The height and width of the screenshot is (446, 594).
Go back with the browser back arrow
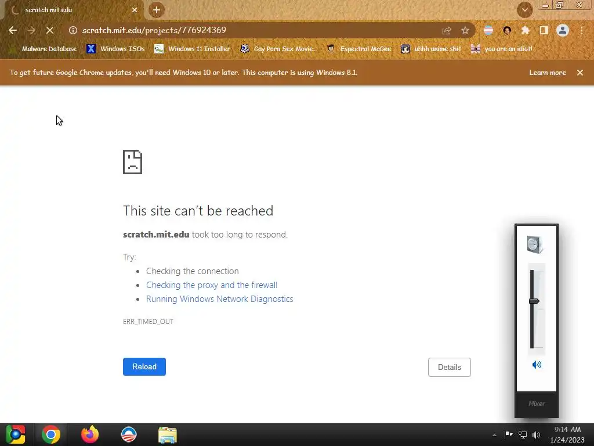coord(13,30)
